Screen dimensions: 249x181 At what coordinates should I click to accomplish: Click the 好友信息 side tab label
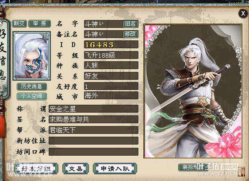[3, 59]
